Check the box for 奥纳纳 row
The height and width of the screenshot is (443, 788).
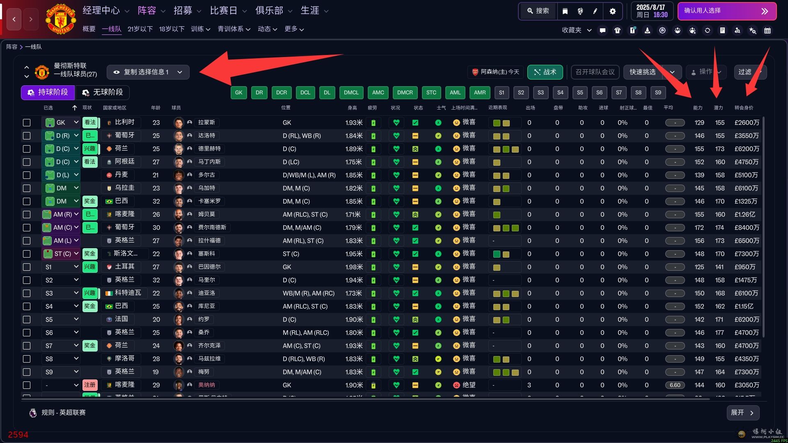(x=27, y=385)
